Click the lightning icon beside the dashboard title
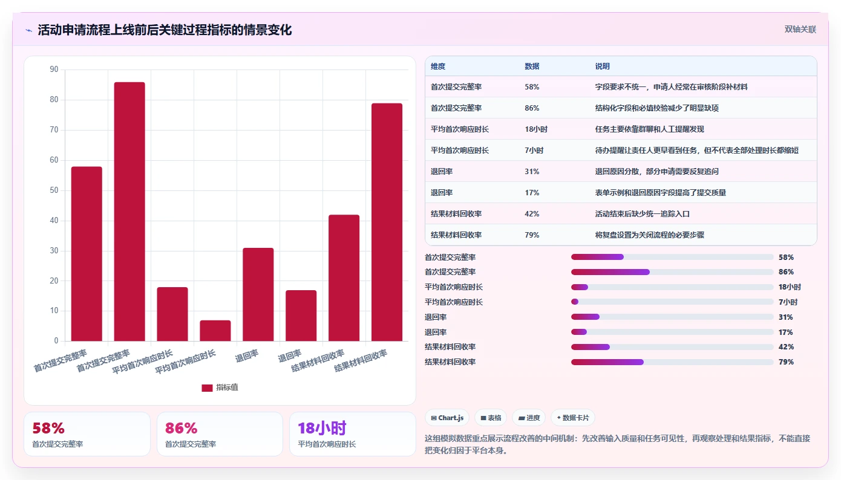The height and width of the screenshot is (480, 841). pos(29,30)
